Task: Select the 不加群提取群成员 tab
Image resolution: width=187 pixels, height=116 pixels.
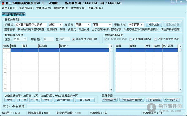Action: (x=13, y=14)
